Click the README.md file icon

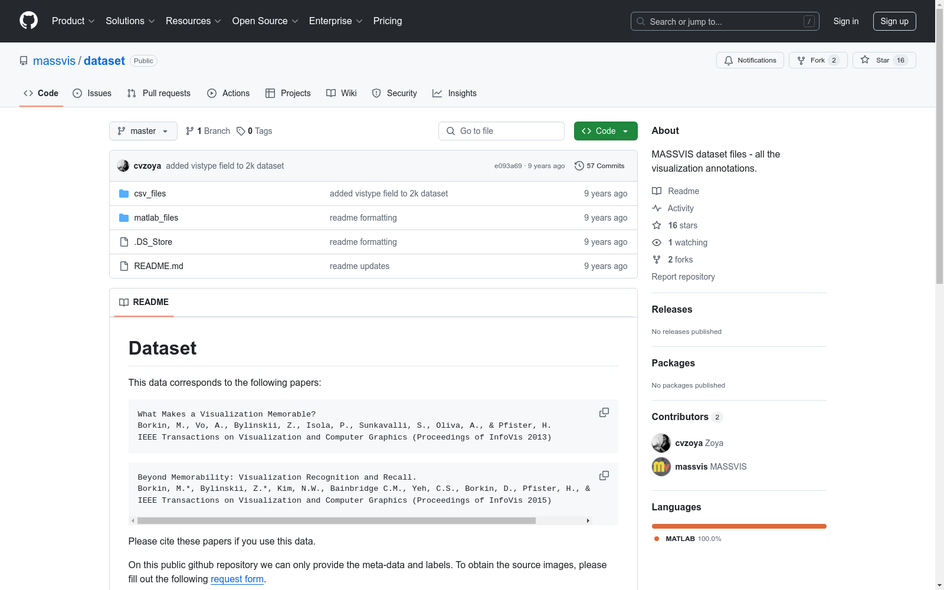[x=124, y=266]
